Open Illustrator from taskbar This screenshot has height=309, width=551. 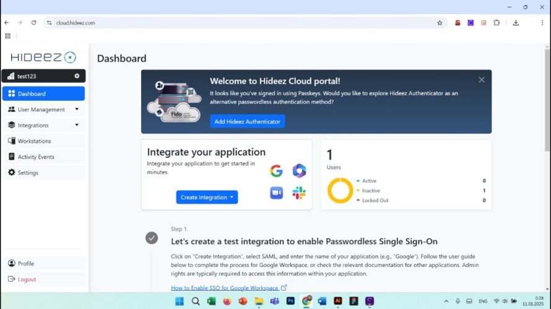(x=337, y=301)
